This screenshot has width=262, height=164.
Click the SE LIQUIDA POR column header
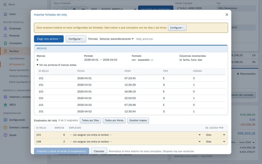pos(215,128)
